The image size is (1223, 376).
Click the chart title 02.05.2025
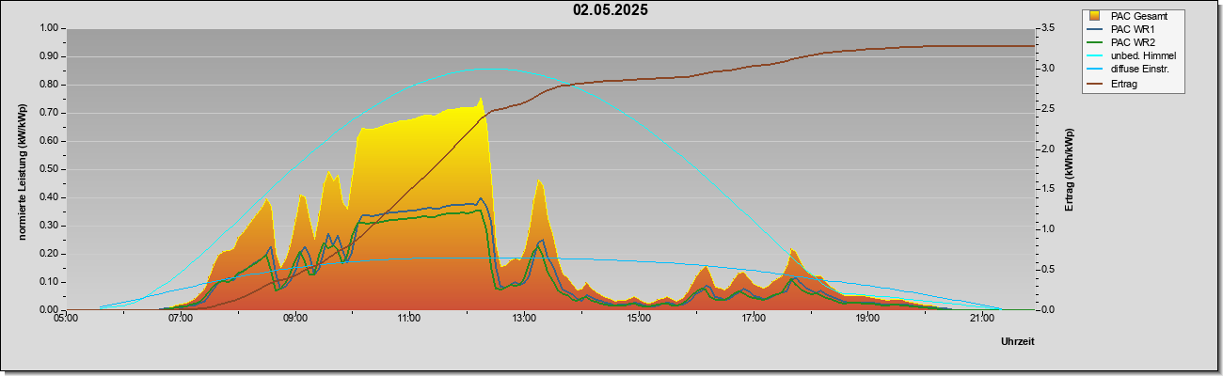[611, 10]
